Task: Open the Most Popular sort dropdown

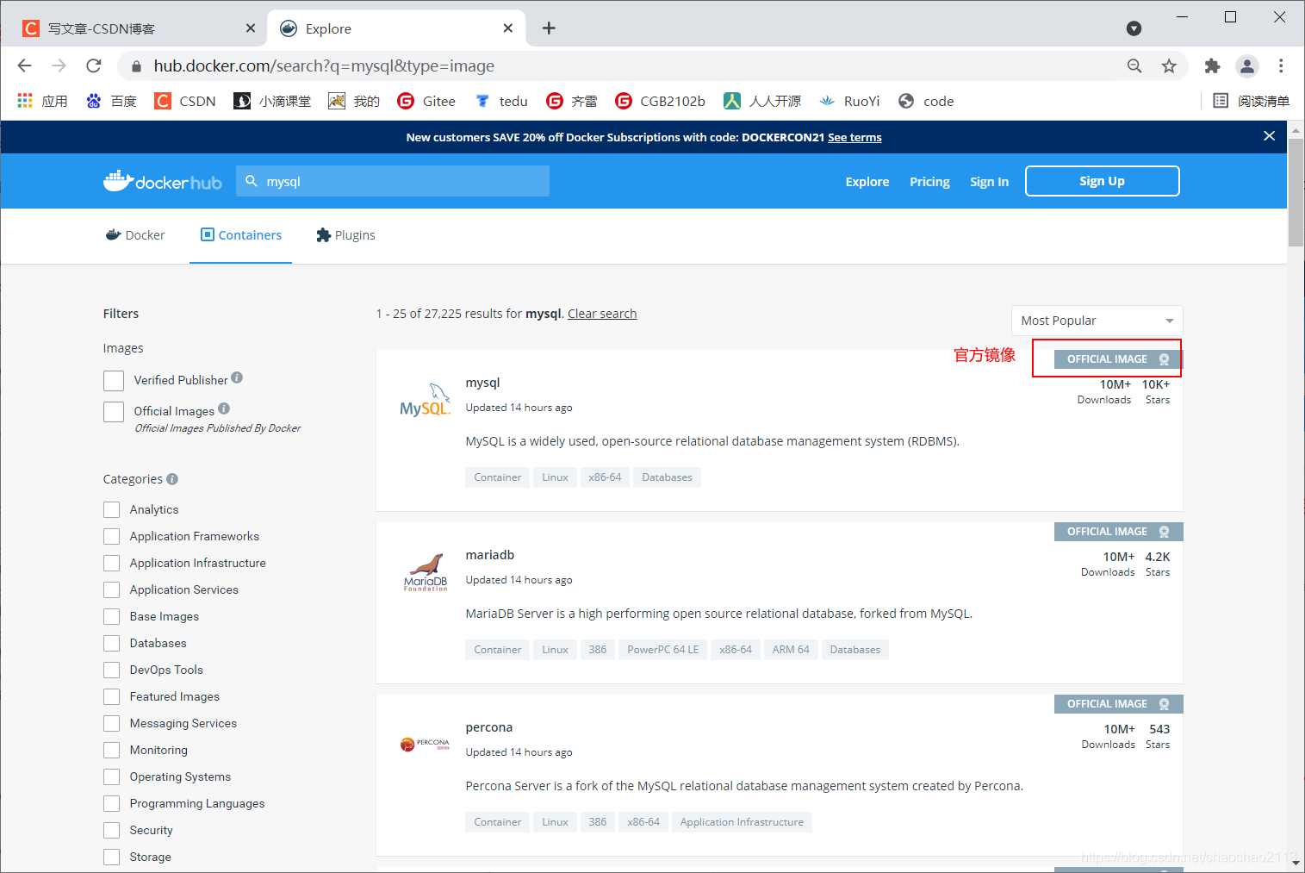Action: click(x=1097, y=321)
